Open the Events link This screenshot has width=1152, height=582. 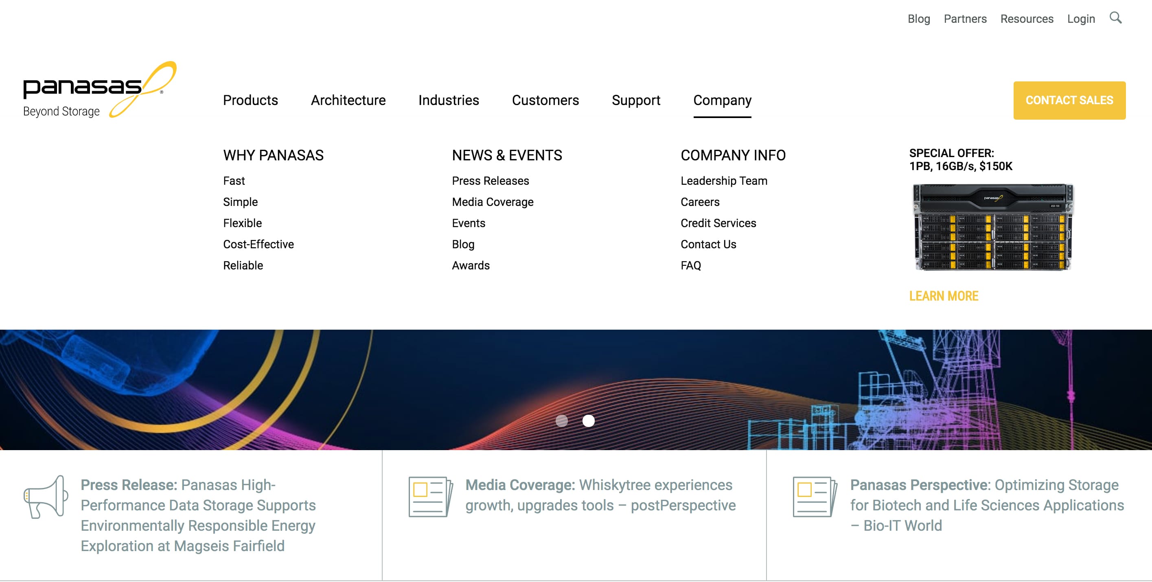468,223
